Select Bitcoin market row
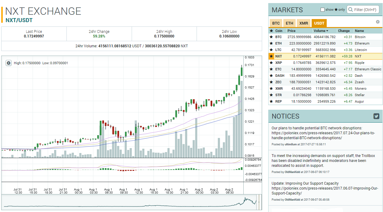The width and height of the screenshot is (383, 212). coord(325,37)
